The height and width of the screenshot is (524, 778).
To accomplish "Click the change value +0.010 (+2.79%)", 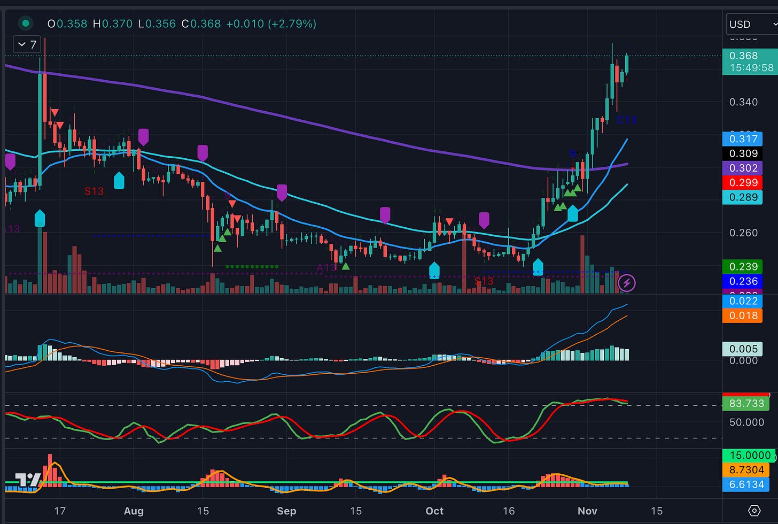I will pyautogui.click(x=271, y=24).
